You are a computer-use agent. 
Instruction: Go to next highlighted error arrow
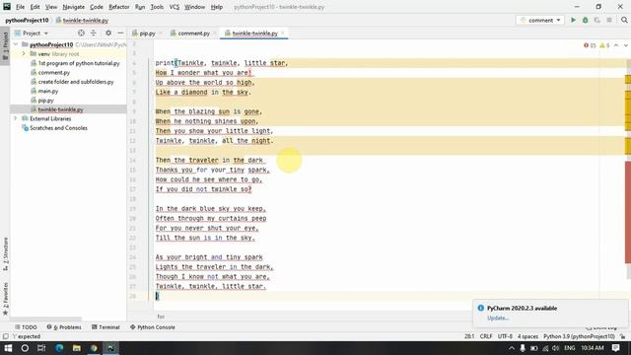(626, 45)
